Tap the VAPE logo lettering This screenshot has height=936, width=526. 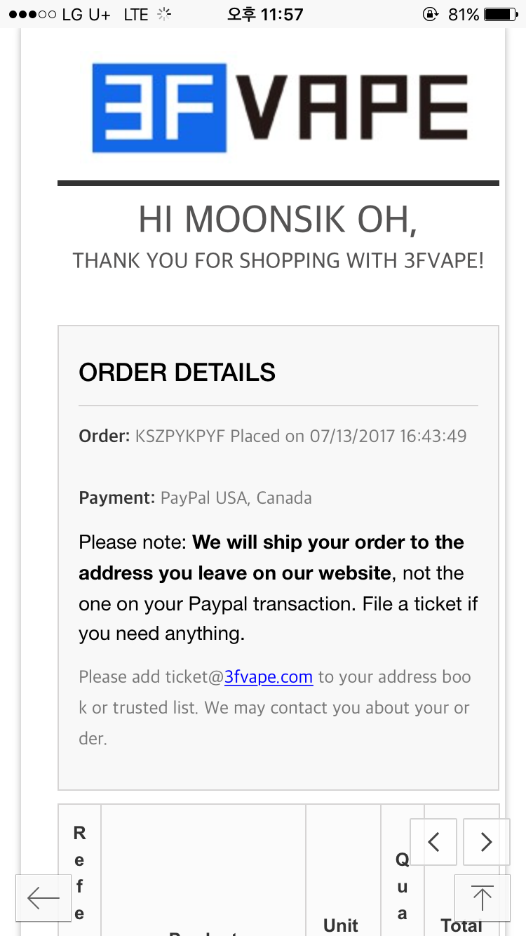click(348, 107)
